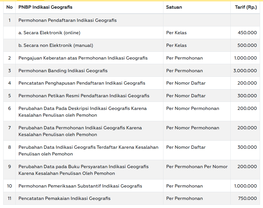Click the 750.000 tariff value
Image resolution: width=263 pixels, height=208 pixels.
247,199
